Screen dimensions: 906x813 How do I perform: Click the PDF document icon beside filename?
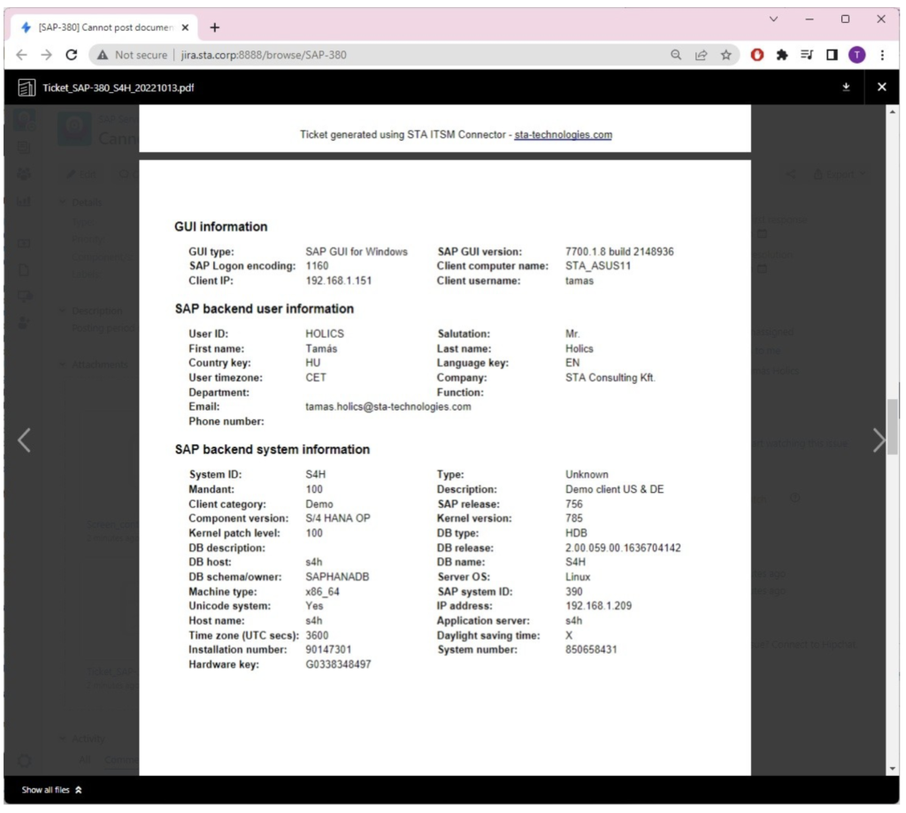click(x=26, y=88)
